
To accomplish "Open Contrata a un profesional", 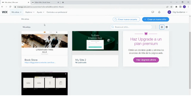I will click(x=57, y=12).
